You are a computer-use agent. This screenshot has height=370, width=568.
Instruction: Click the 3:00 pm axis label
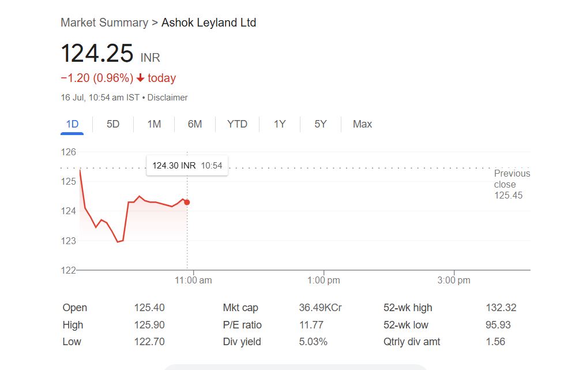coord(454,281)
